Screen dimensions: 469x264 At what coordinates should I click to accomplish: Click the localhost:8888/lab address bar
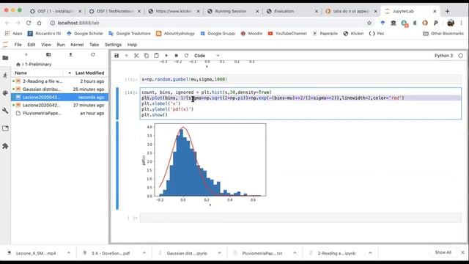[x=207, y=23]
